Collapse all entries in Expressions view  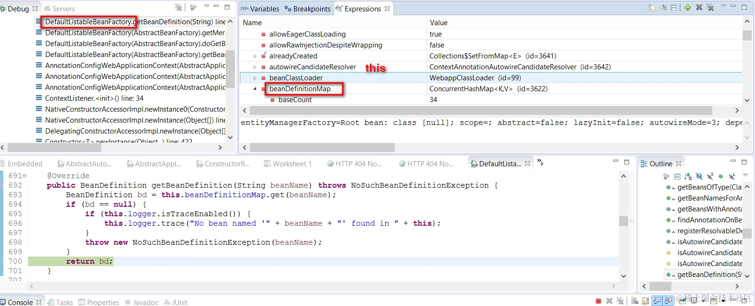(x=674, y=8)
